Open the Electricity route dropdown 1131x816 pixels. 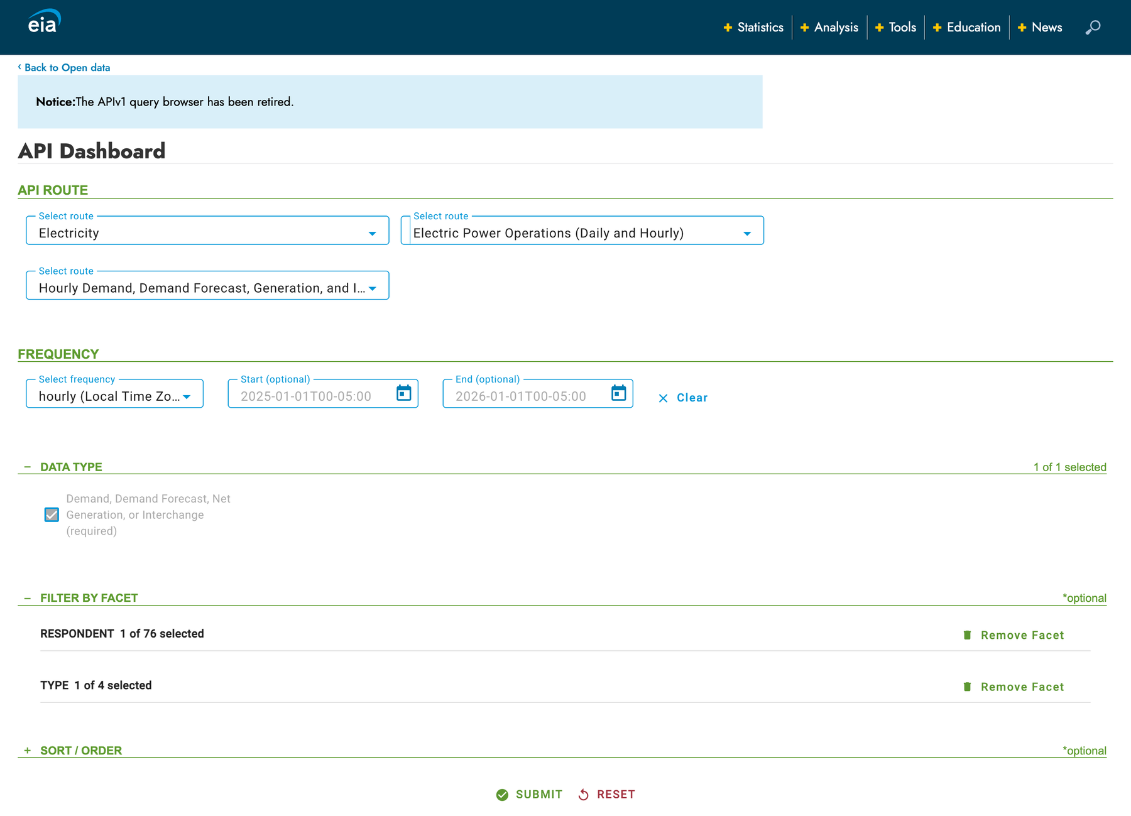[x=207, y=231]
